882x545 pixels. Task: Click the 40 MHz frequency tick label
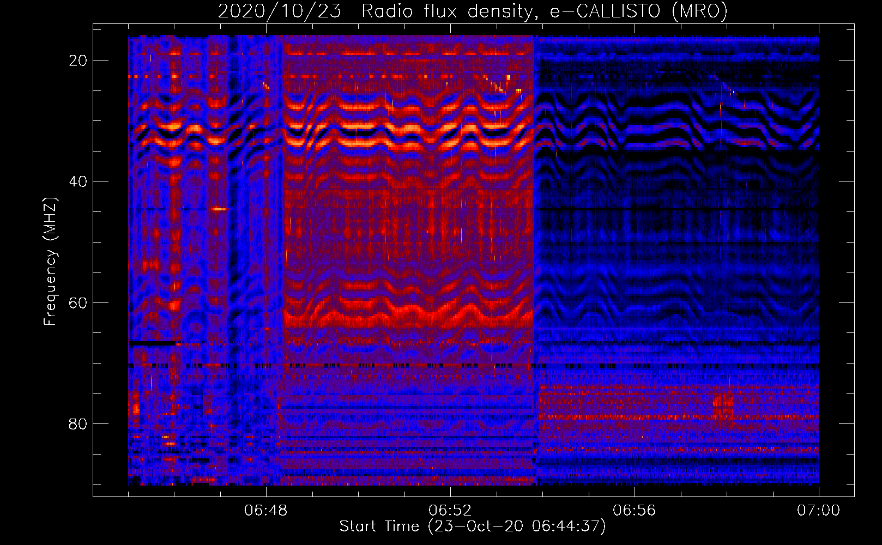coord(78,181)
